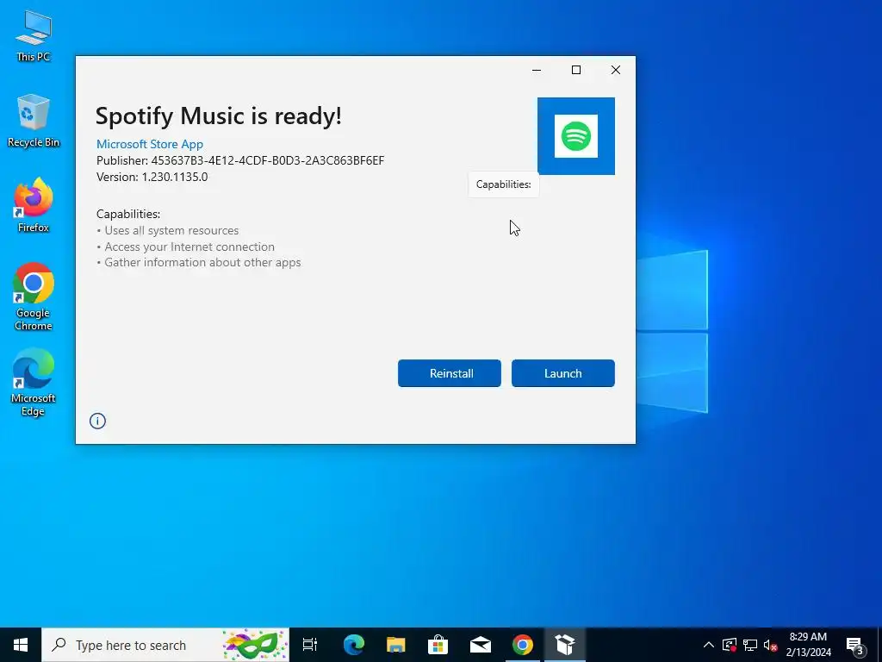The width and height of the screenshot is (882, 662).
Task: Click the Publisher ID text
Action: pos(240,160)
